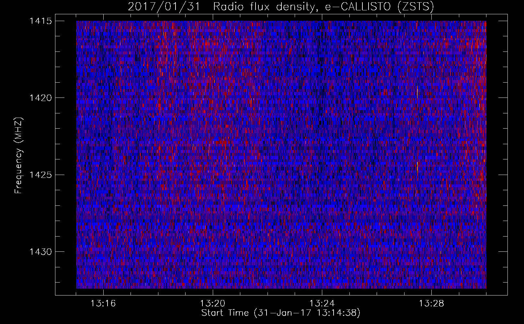The width and height of the screenshot is (524, 324).
Task: Click the frequency tick label 1420
Action: [x=41, y=98]
